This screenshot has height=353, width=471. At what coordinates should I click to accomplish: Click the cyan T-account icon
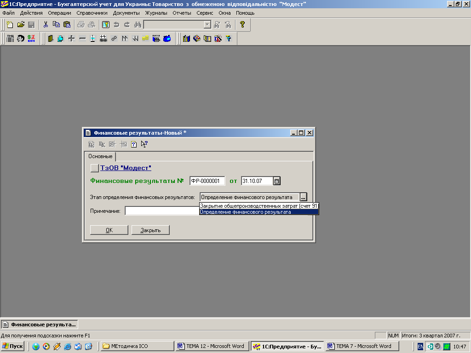click(x=229, y=39)
